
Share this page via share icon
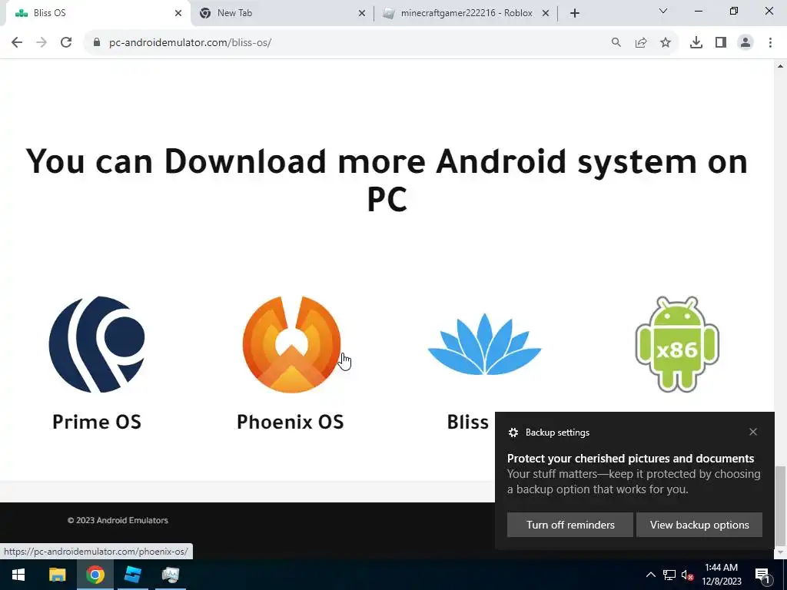pos(641,43)
